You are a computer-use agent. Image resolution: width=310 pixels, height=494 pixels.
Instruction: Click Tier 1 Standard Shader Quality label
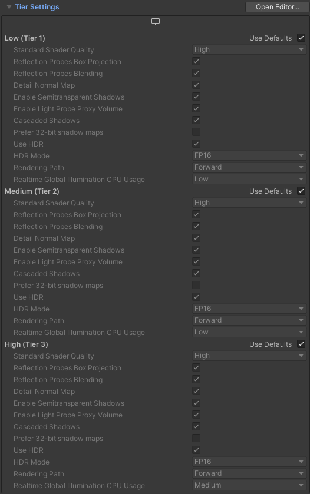point(54,50)
